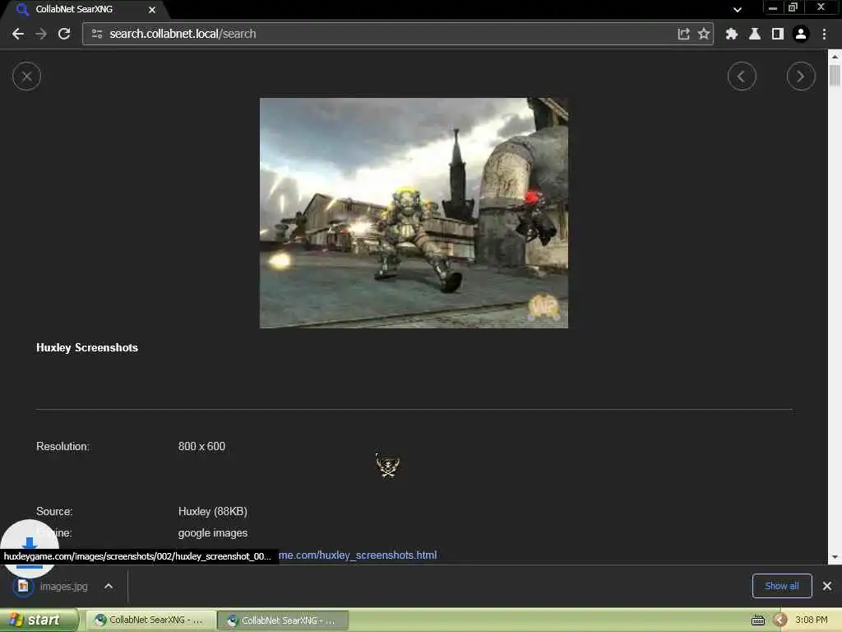Go to the previous image result
The height and width of the screenshot is (632, 842).
pos(742,77)
